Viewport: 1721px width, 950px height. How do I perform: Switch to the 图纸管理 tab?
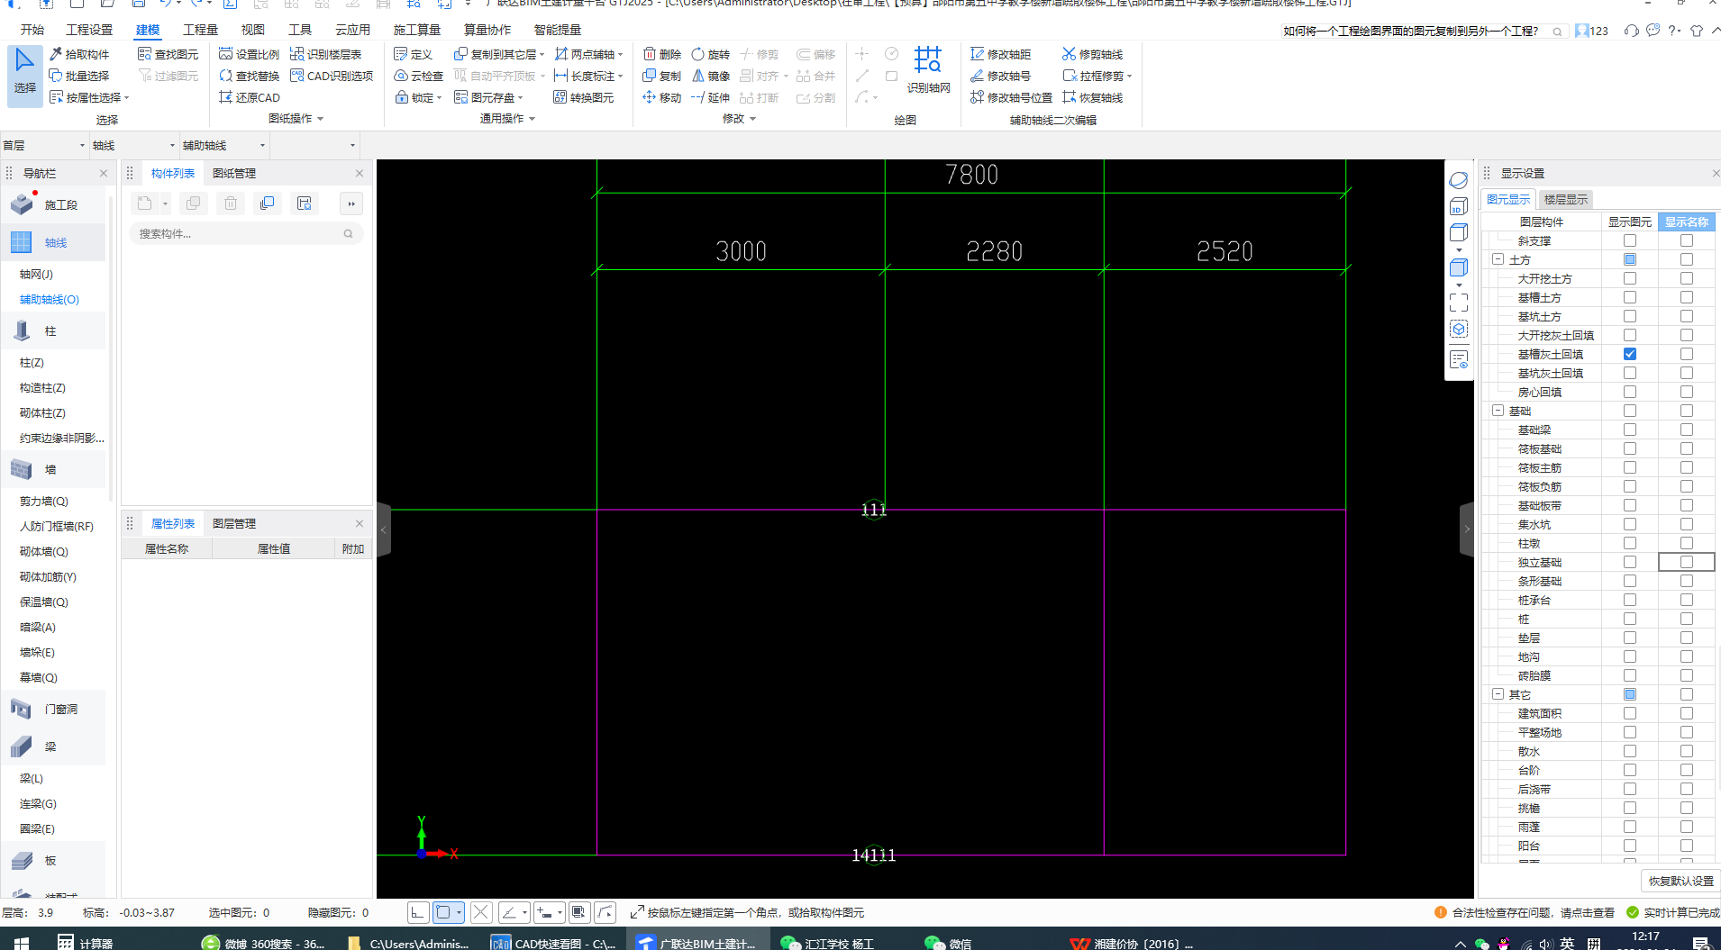click(x=234, y=173)
